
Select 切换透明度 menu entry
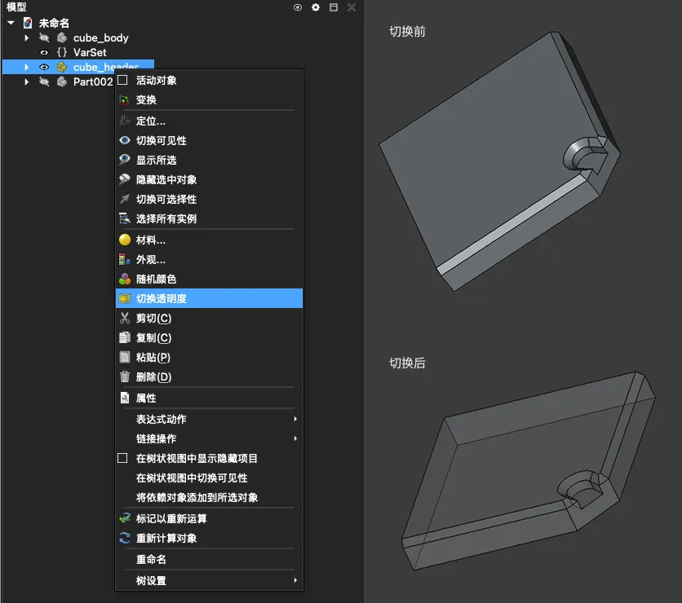(162, 298)
